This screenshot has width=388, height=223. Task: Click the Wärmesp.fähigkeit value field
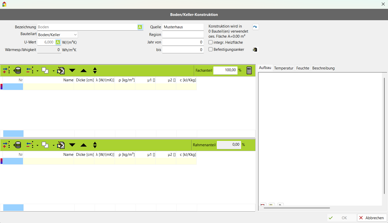[x=49, y=50]
